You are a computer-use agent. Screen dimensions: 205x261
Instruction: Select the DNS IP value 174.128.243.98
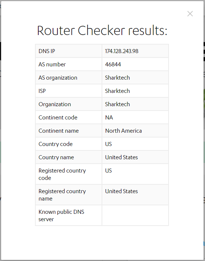(x=121, y=51)
